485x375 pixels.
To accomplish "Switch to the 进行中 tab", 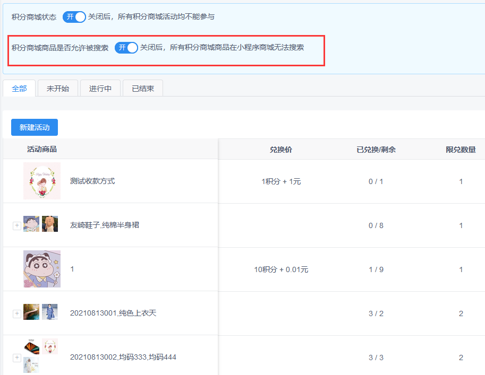I will coord(100,89).
